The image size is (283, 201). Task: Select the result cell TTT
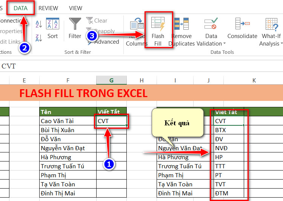click(x=229, y=166)
